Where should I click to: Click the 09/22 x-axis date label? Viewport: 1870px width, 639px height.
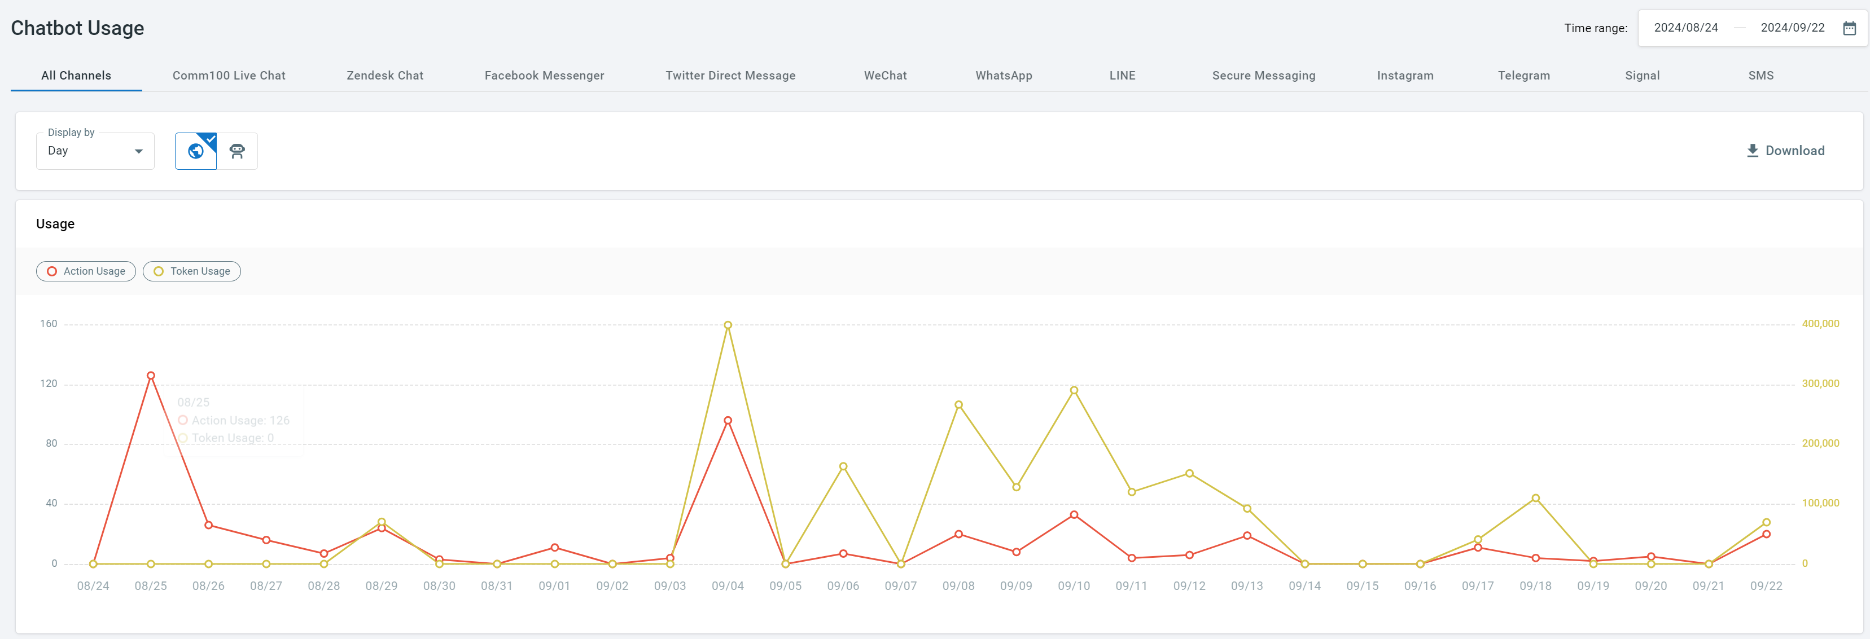tap(1766, 586)
